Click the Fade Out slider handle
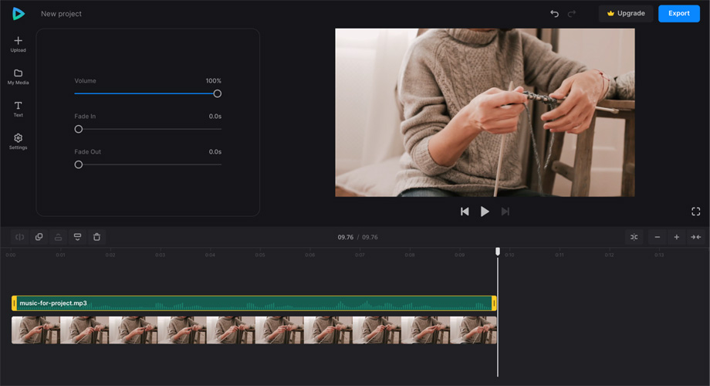The image size is (710, 386). [x=79, y=164]
